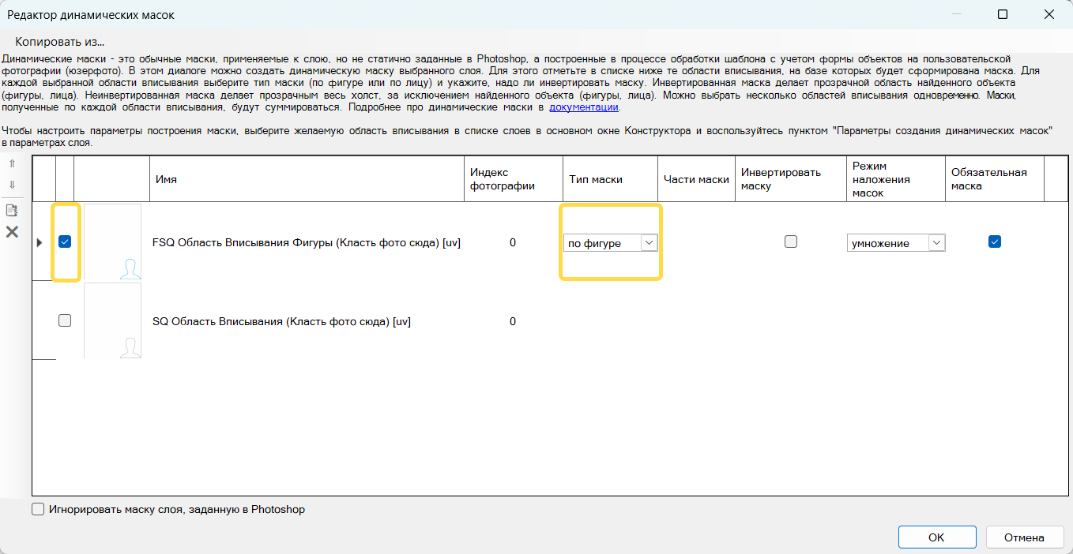Screen dimensions: 1073x554
Task: Open the документации link
Action: pyautogui.click(x=584, y=107)
